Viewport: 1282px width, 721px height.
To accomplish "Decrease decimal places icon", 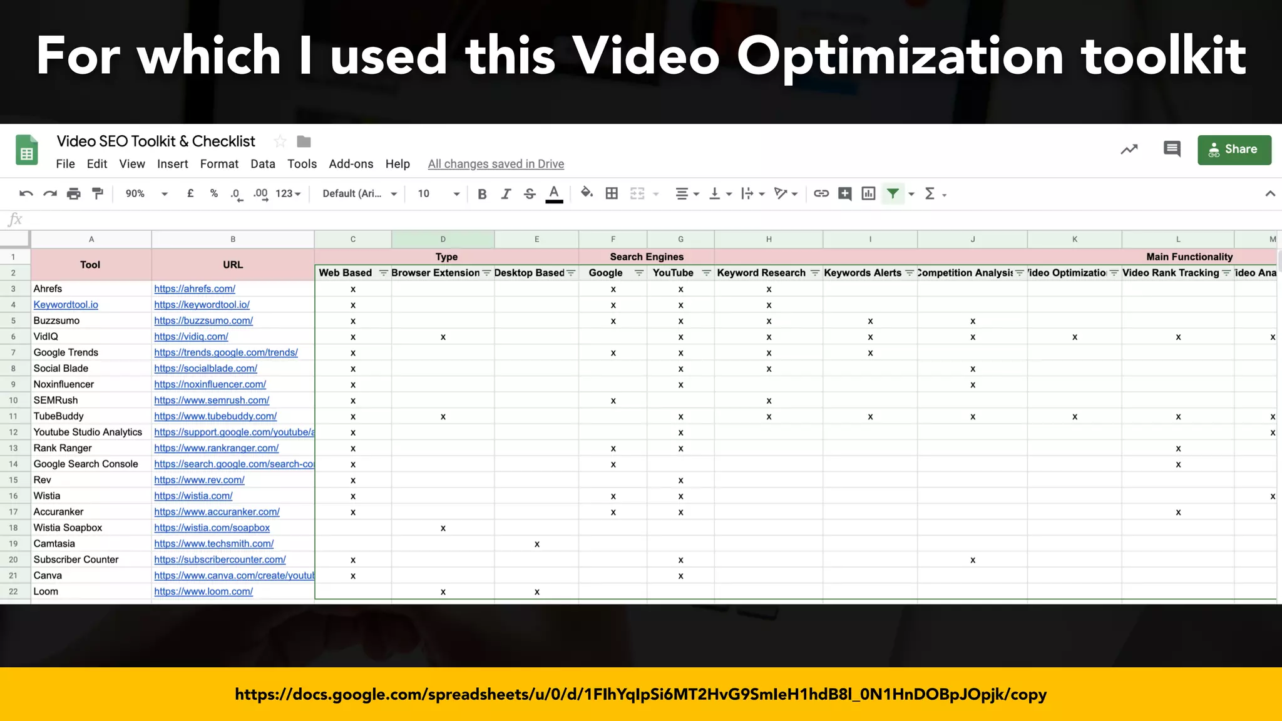I will pyautogui.click(x=236, y=195).
